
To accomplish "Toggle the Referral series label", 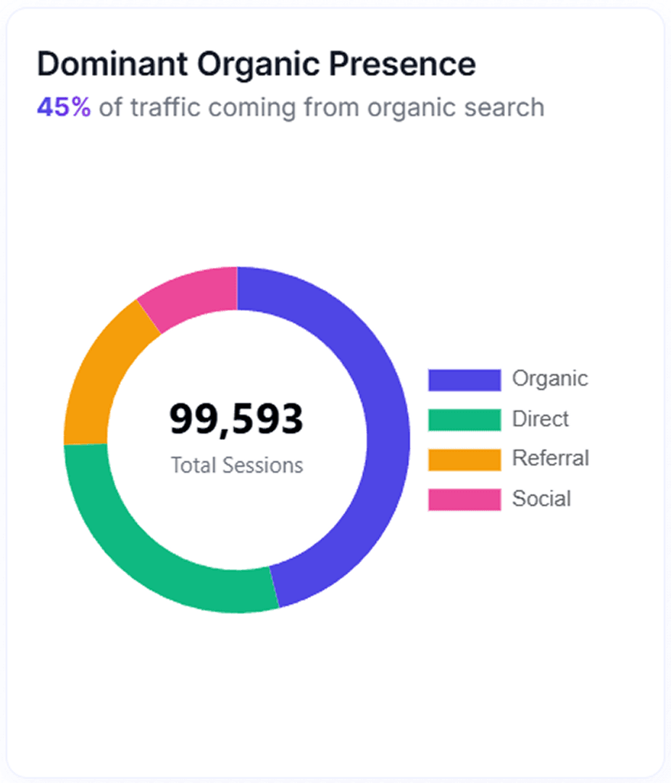I will 550,458.
